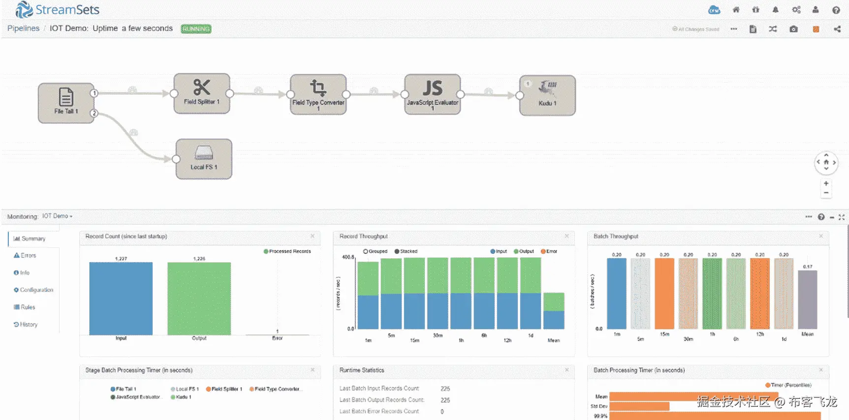Screen dimensions: 849x420
Task: Click the pipeline document icon in toolbar
Action: coord(753,29)
